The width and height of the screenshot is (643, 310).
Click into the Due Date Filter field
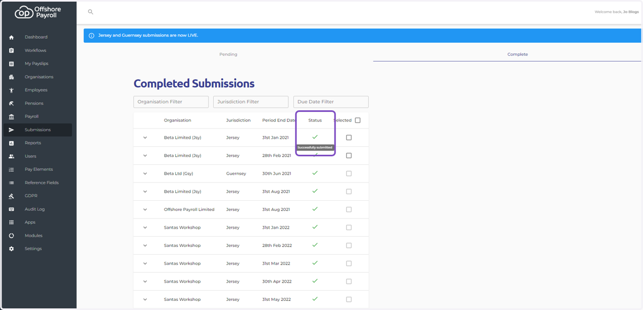331,102
